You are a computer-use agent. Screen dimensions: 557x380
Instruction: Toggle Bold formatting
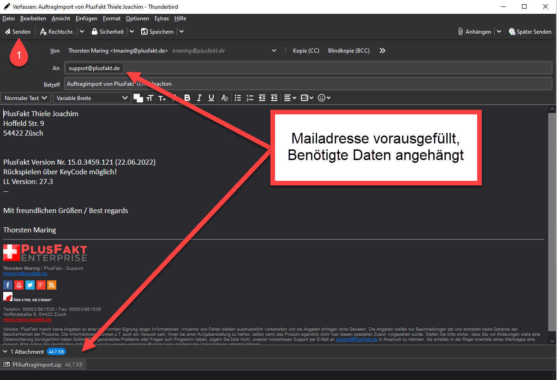pyautogui.click(x=187, y=98)
